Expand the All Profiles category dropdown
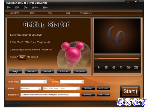This screenshot has height=110, width=149. pos(39,88)
